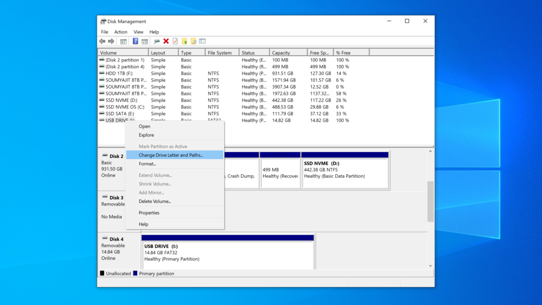
Task: Click the "Disk 3" disk label
Action: [x=116, y=198]
